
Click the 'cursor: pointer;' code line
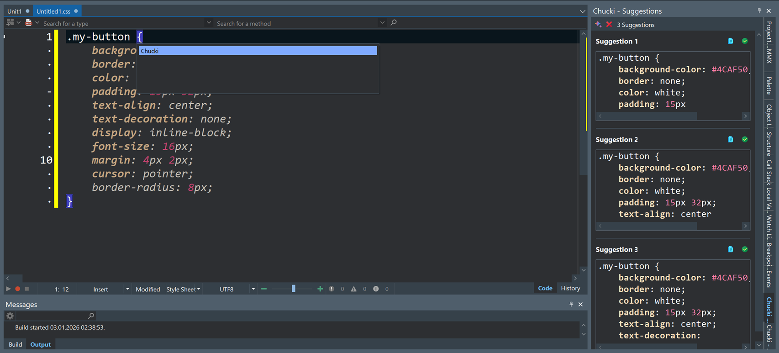142,174
